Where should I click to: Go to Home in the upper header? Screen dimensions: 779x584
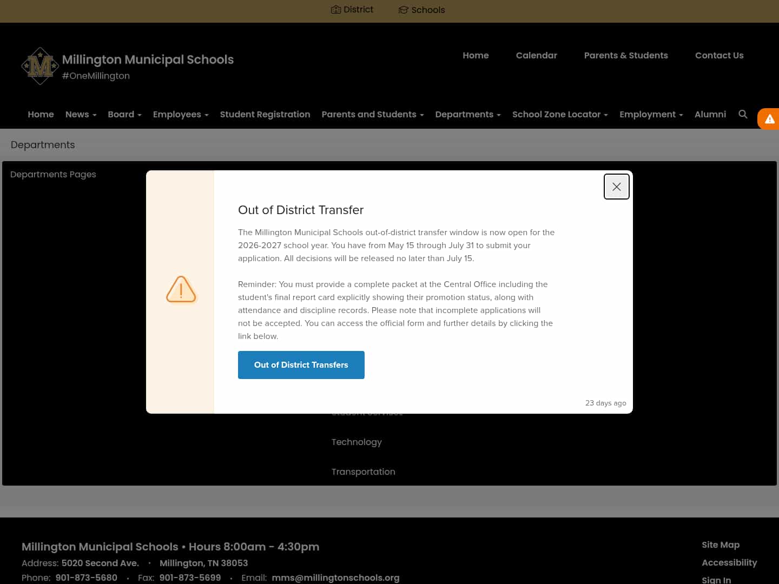[x=476, y=55]
